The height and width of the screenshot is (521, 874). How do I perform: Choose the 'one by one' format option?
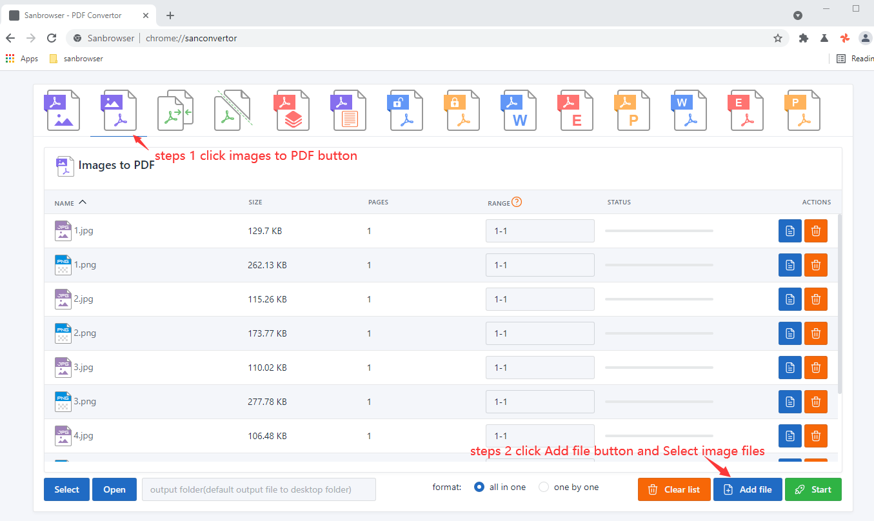pyautogui.click(x=544, y=487)
